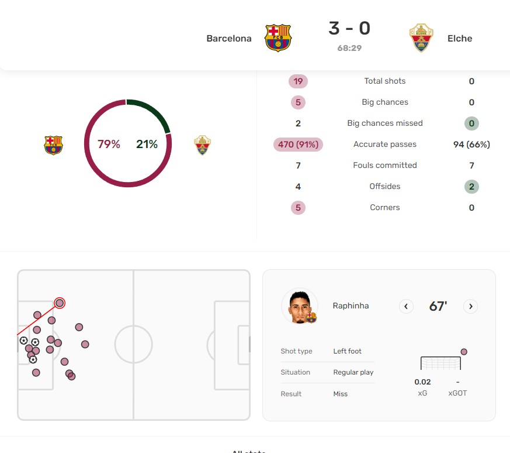This screenshot has height=453, width=510.
Task: Click the shot dot beside the goal frame
Action: pos(464,352)
